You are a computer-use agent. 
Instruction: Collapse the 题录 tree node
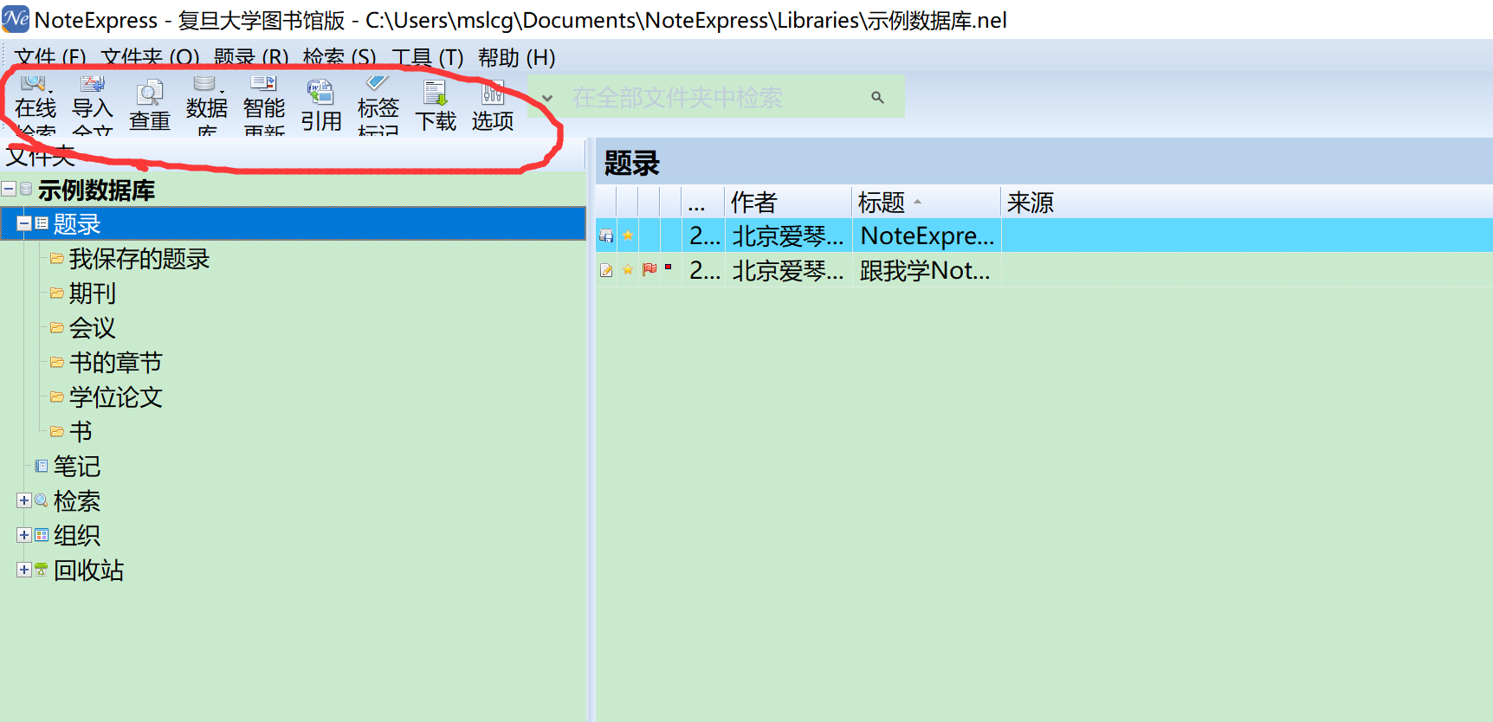24,223
